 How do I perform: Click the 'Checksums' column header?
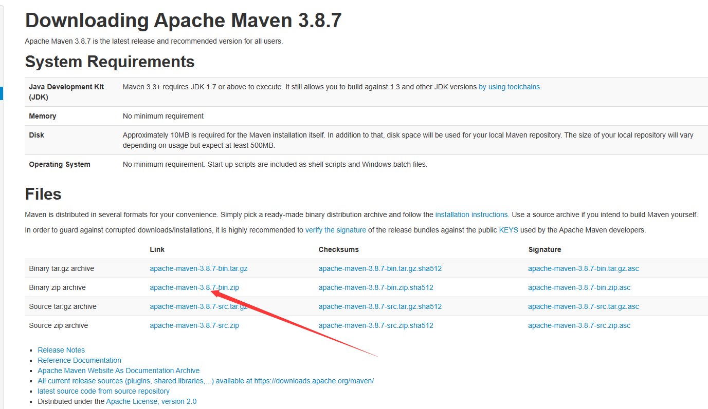339,249
